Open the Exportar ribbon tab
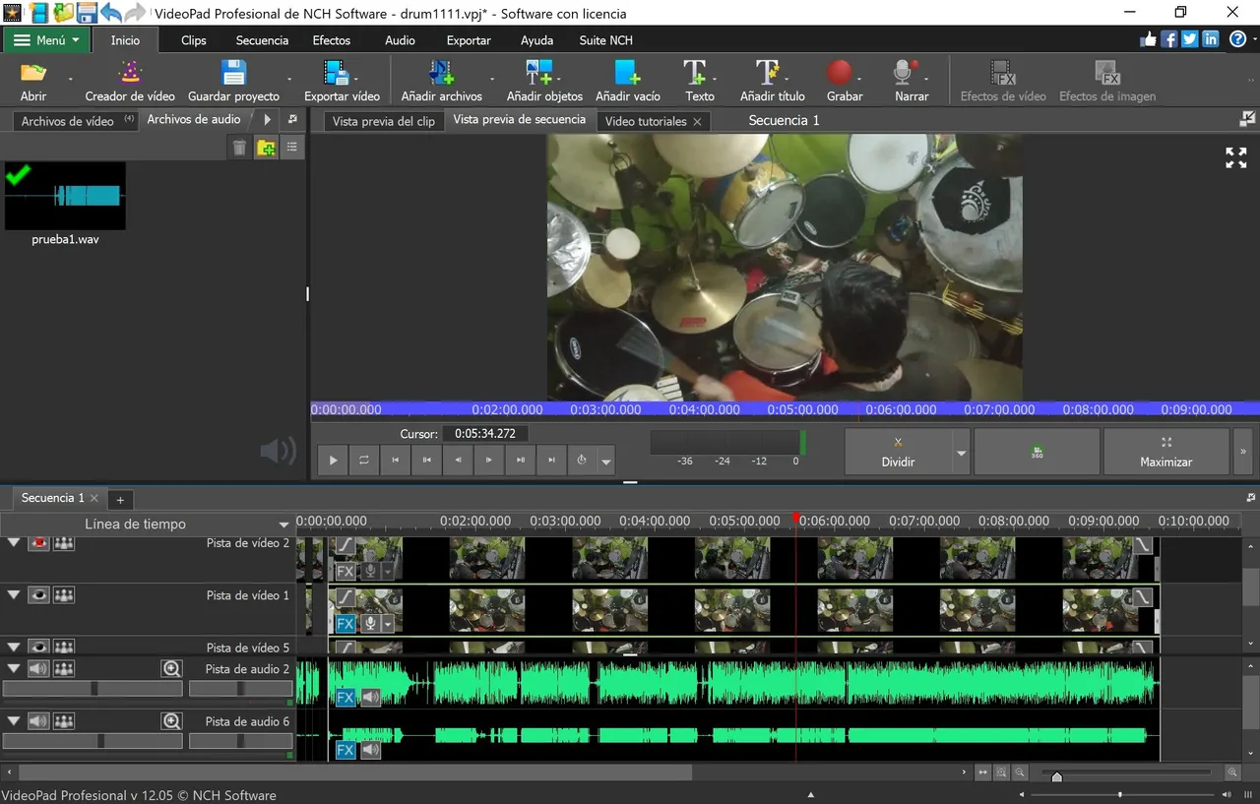Viewport: 1260px width, 804px height. tap(469, 40)
